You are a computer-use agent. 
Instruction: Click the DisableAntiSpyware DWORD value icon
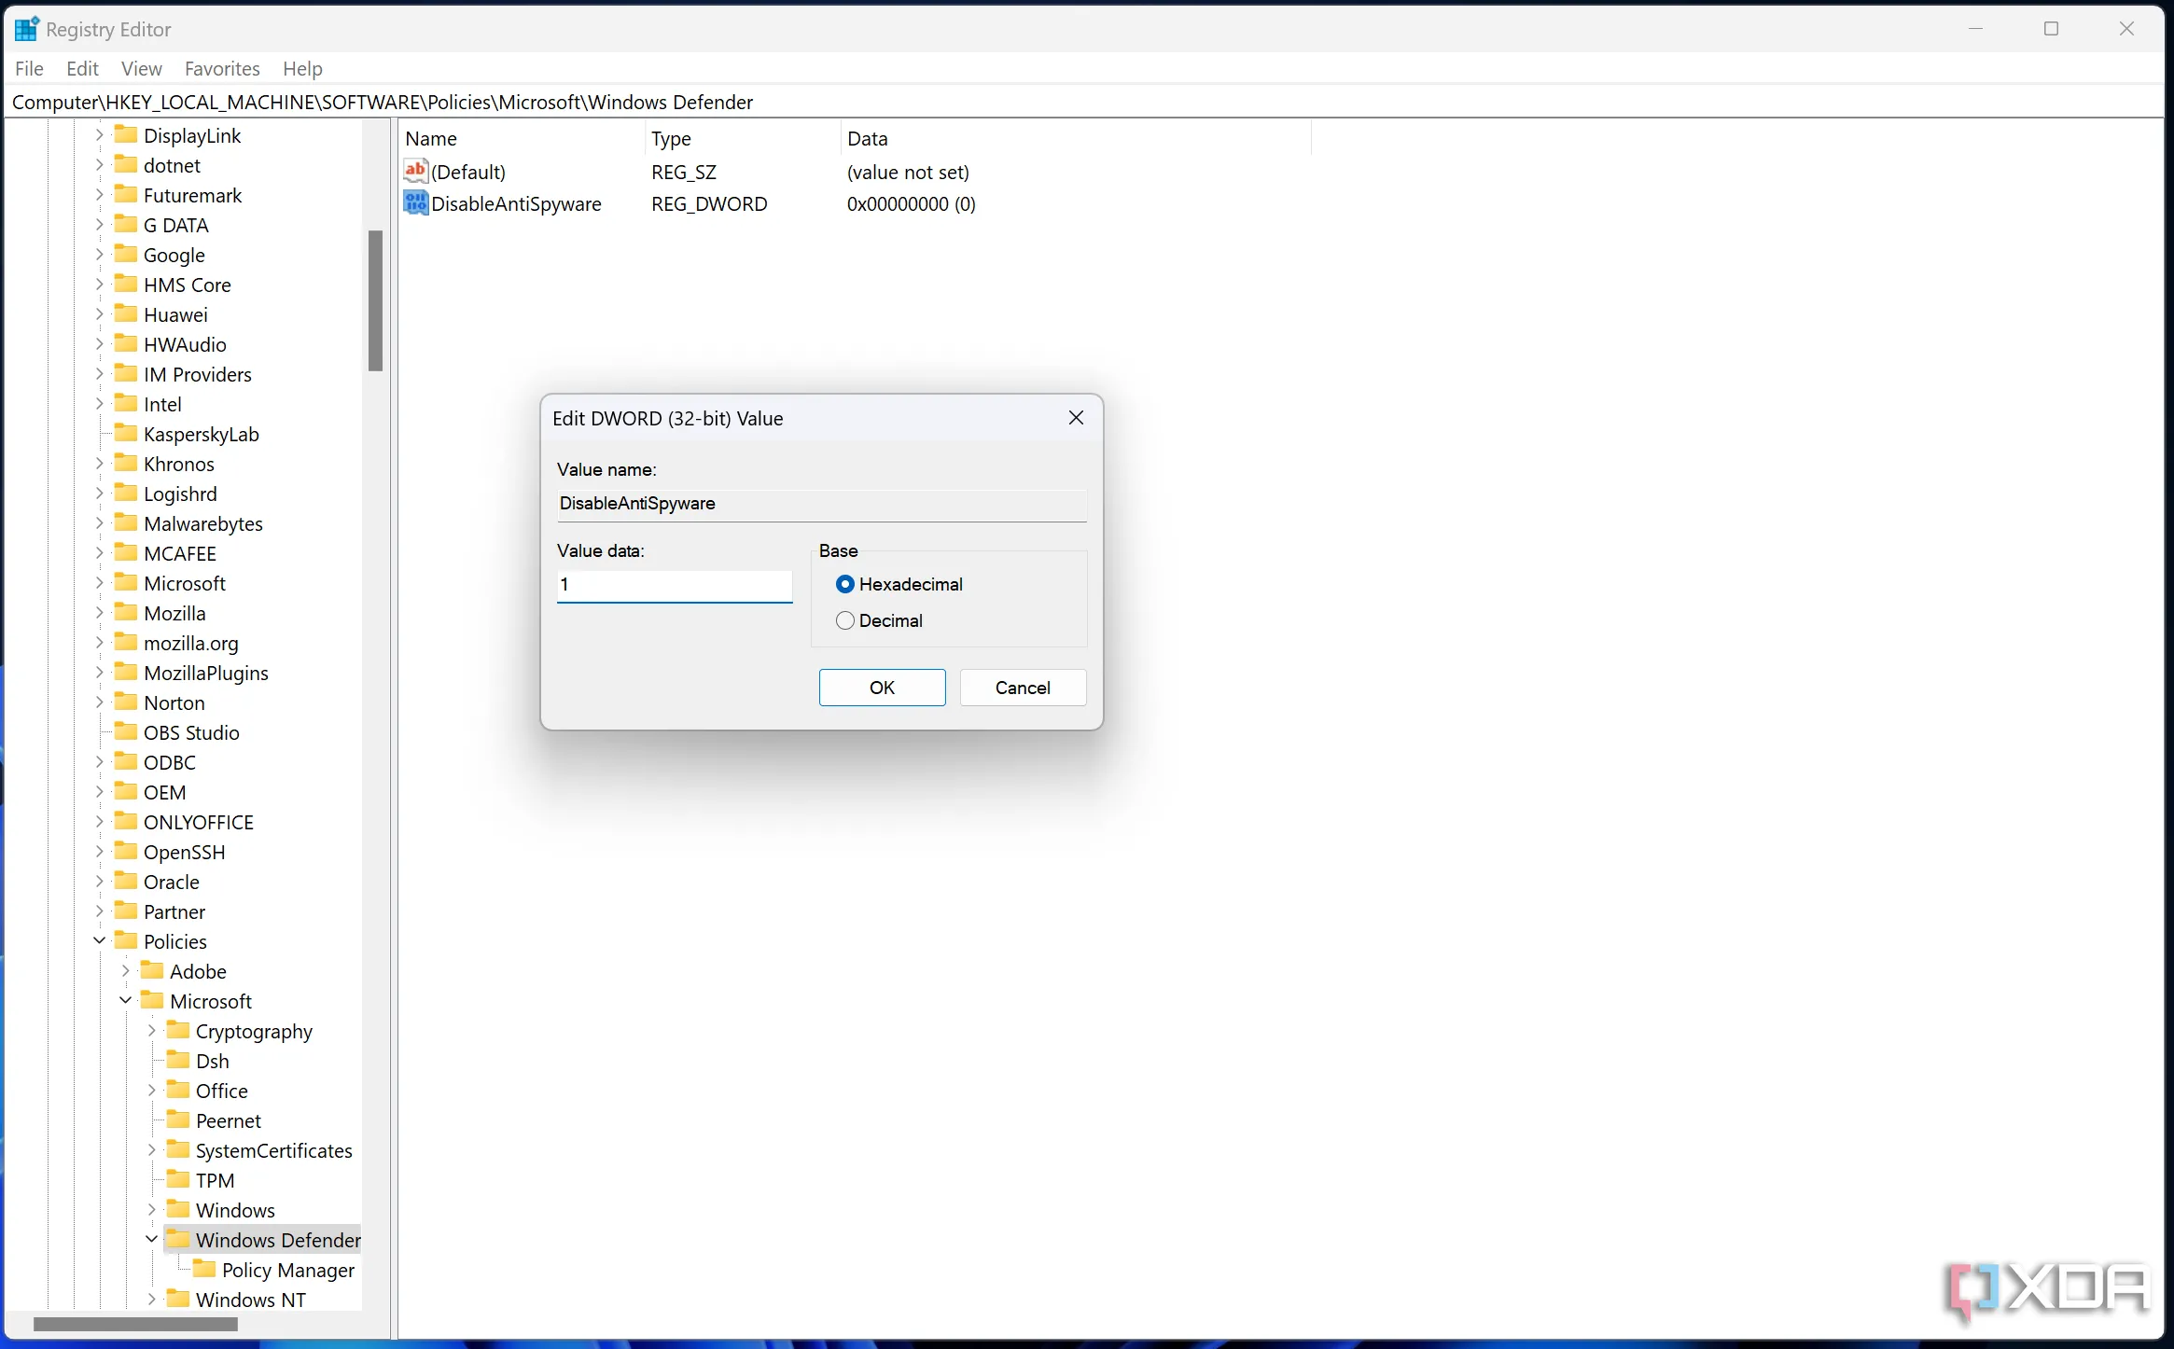415,202
